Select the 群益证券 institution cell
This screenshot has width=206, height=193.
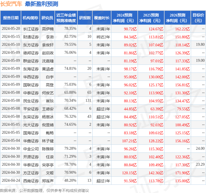pos(31,61)
